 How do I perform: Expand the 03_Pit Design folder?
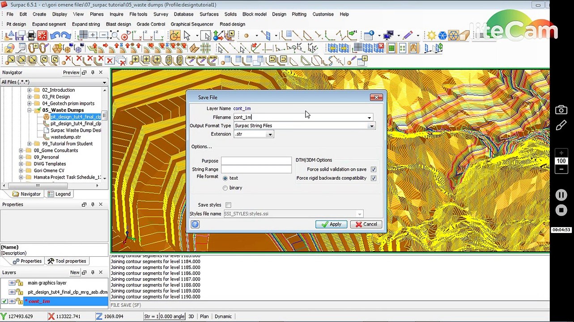(30, 97)
